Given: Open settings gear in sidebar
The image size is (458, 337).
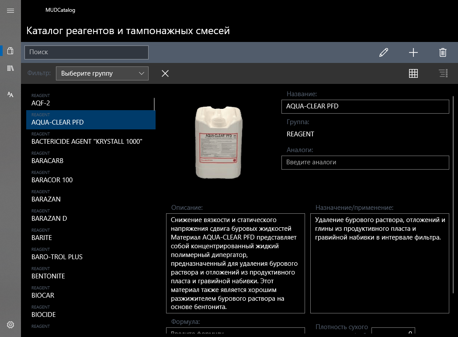Looking at the screenshot, I should click(x=10, y=325).
